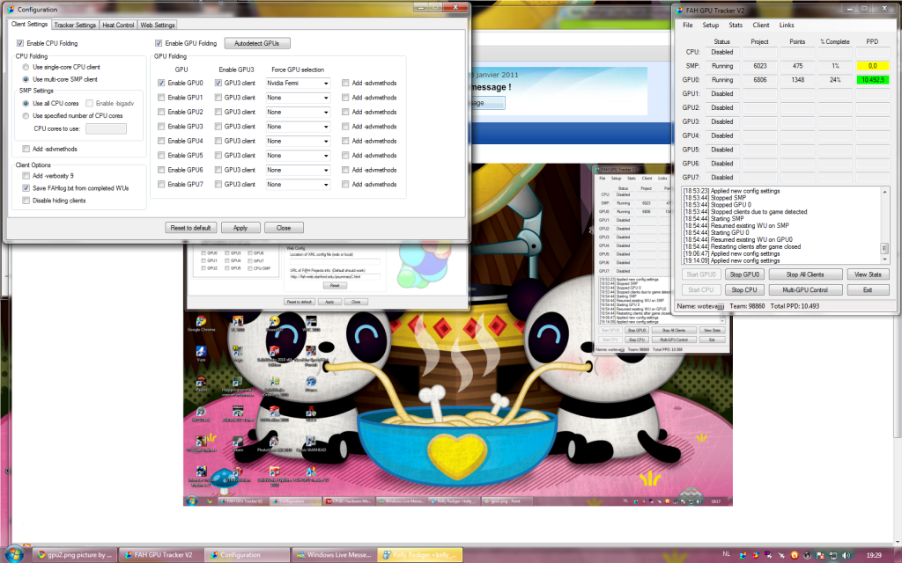The height and width of the screenshot is (563, 902).
Task: Open the Stats menu in FAH GPU Tracker
Action: pyautogui.click(x=736, y=26)
